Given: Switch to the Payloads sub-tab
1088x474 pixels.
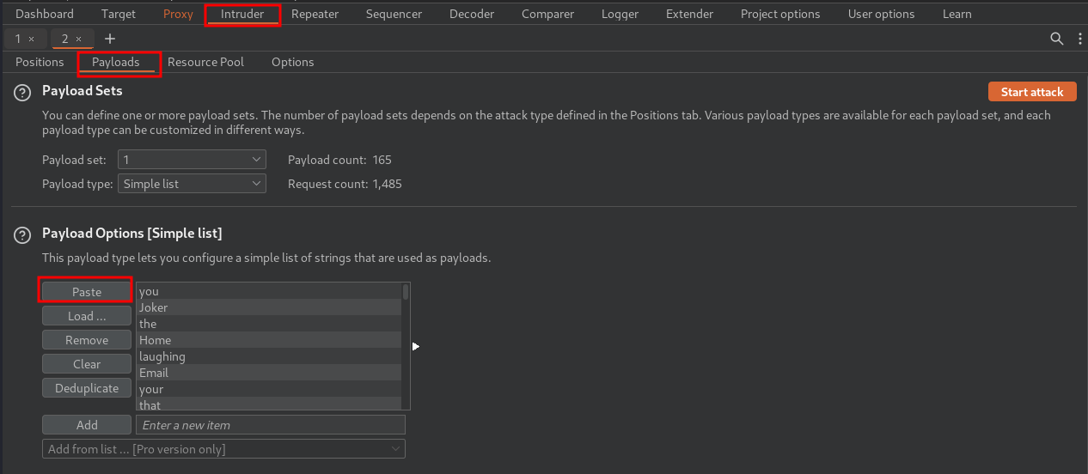Looking at the screenshot, I should point(116,62).
